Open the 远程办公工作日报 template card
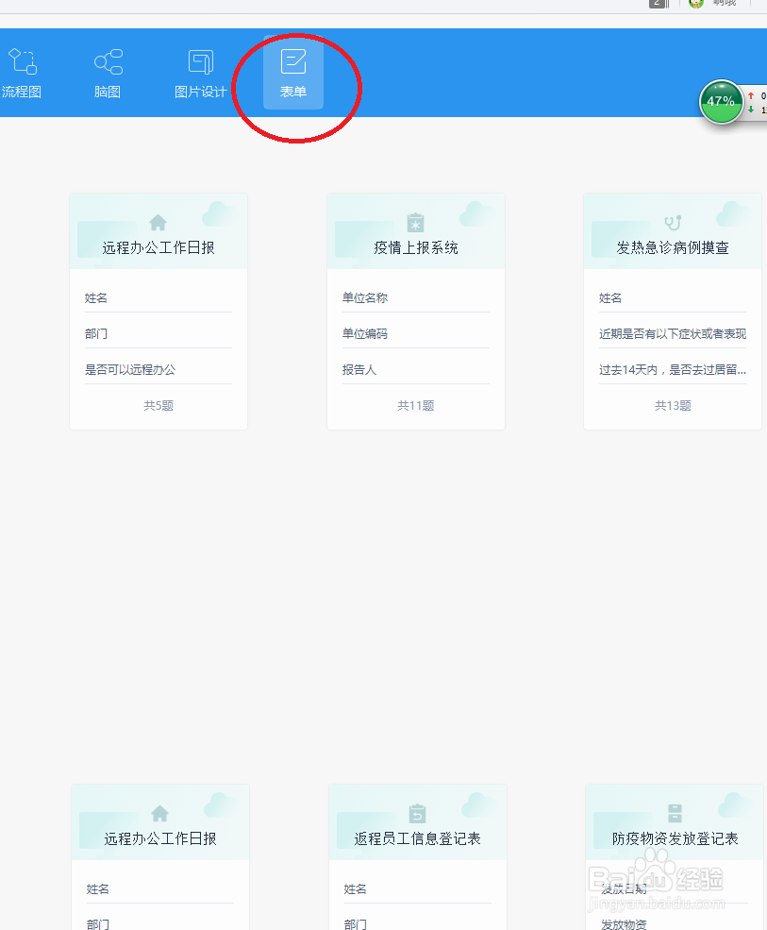Image resolution: width=767 pixels, height=930 pixels. tap(158, 312)
